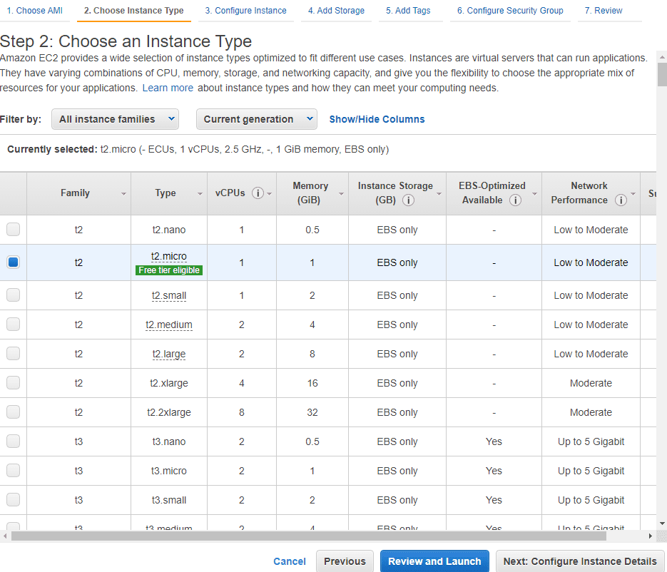Select the t2.small checkbox

(x=13, y=295)
